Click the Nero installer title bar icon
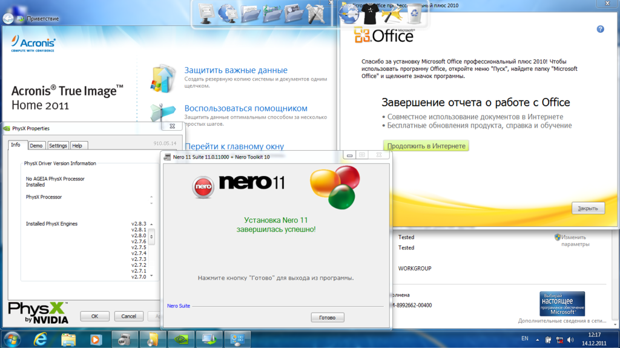The height and width of the screenshot is (348, 620). coord(167,157)
